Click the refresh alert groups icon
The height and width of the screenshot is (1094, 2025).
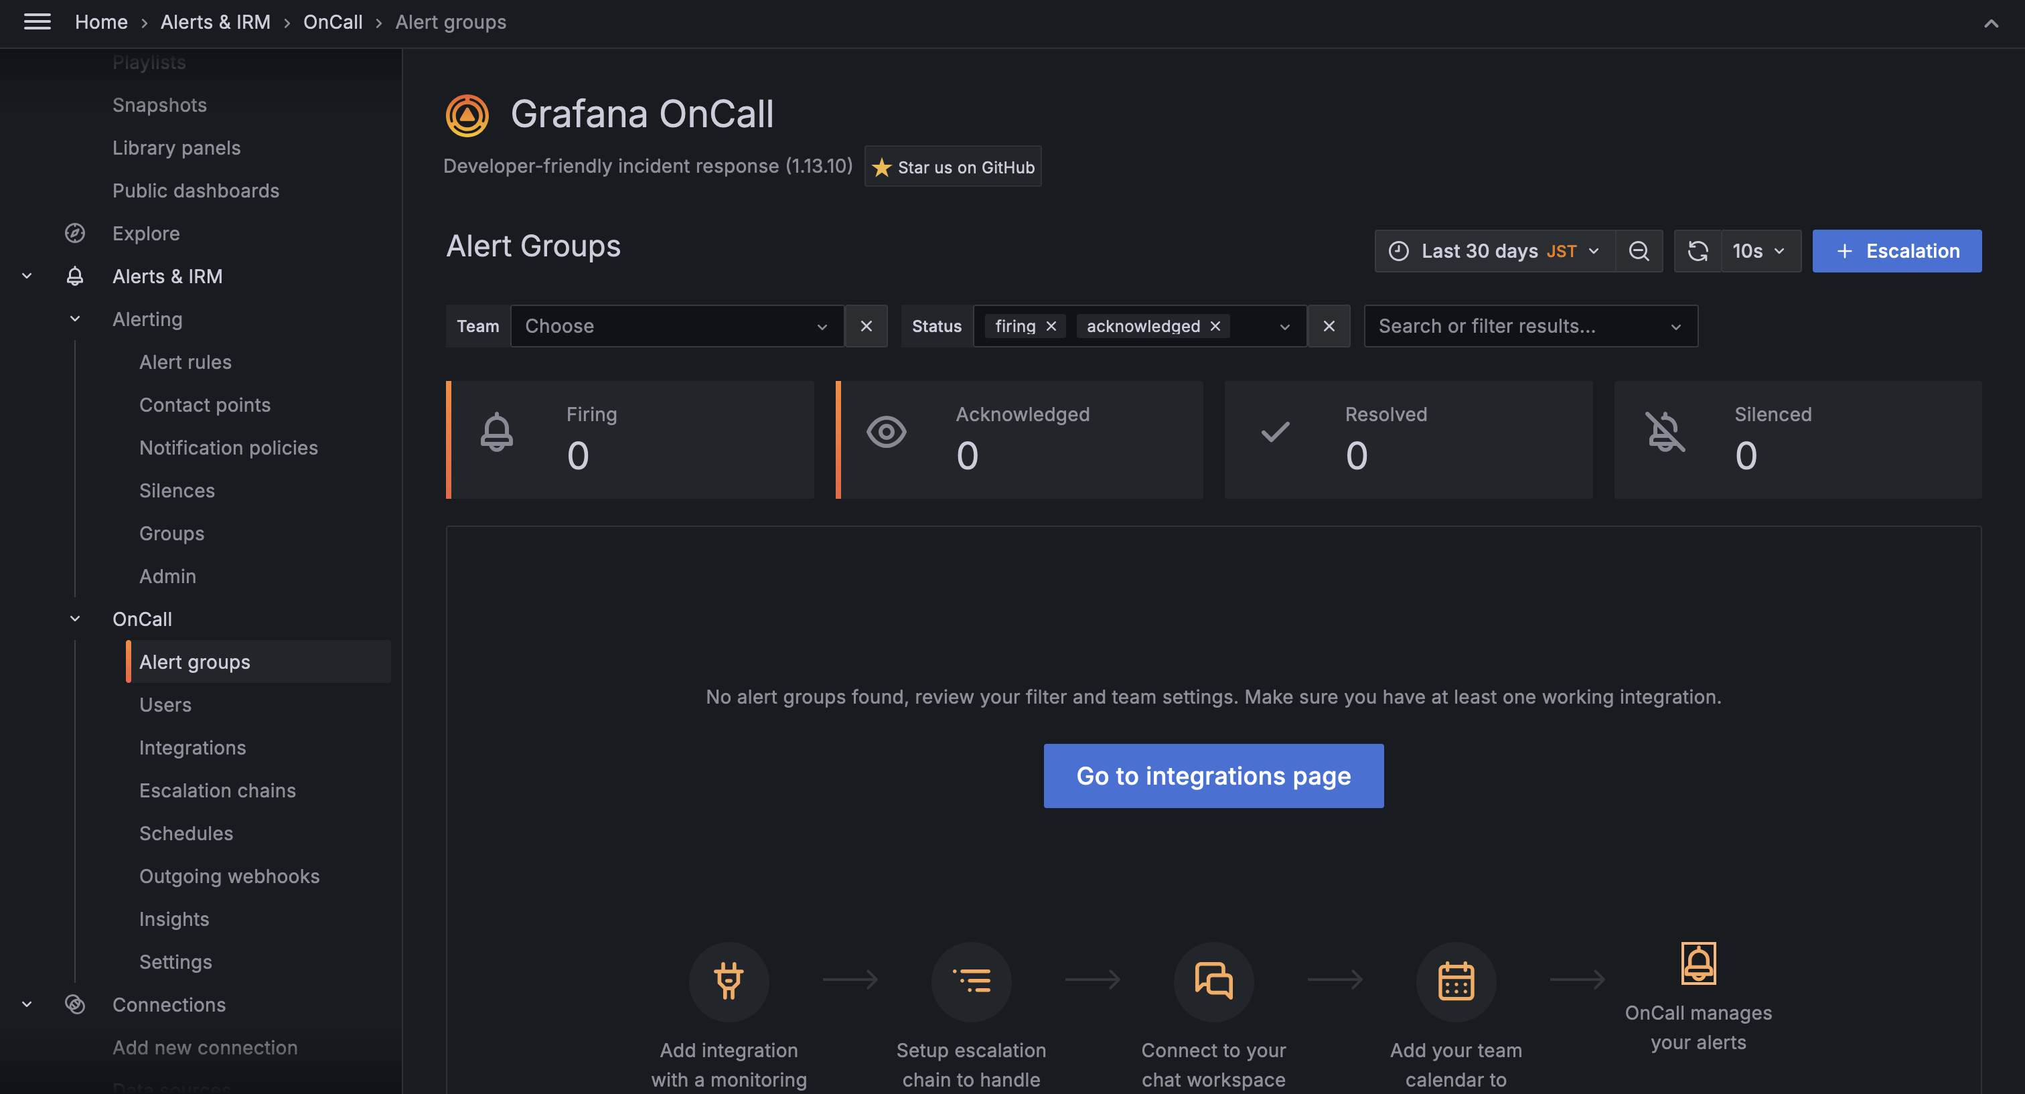1697,250
